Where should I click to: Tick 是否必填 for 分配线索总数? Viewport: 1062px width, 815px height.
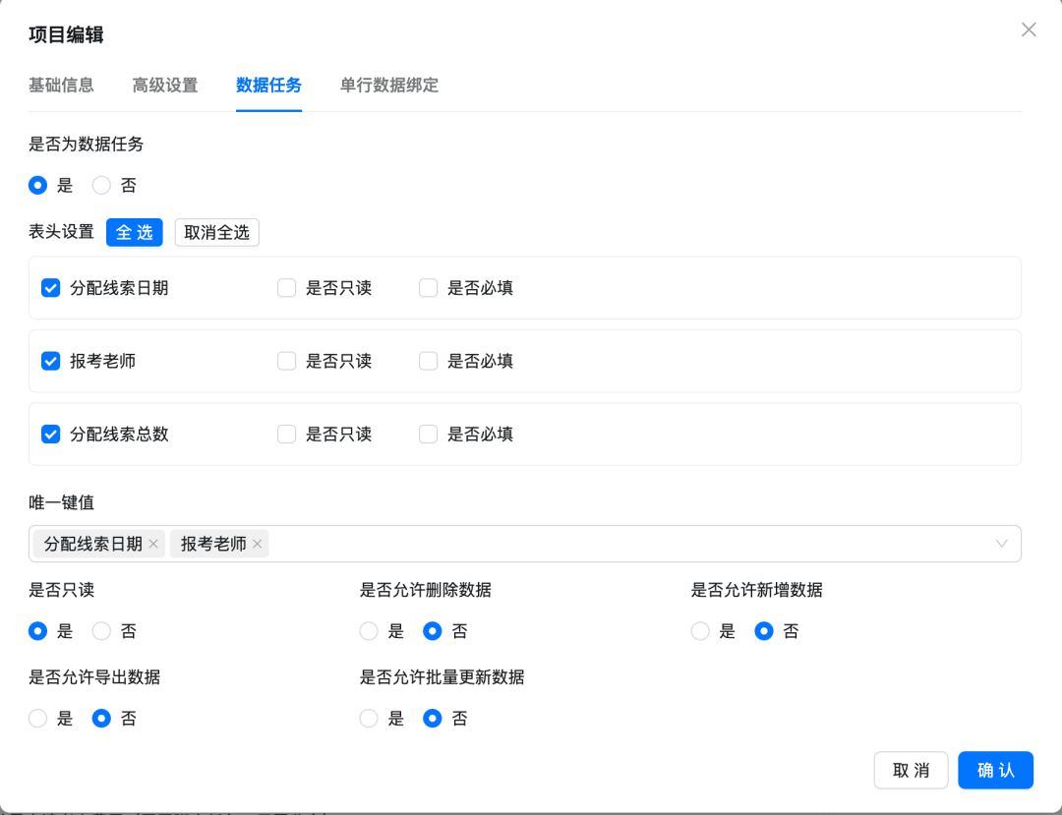click(x=428, y=434)
